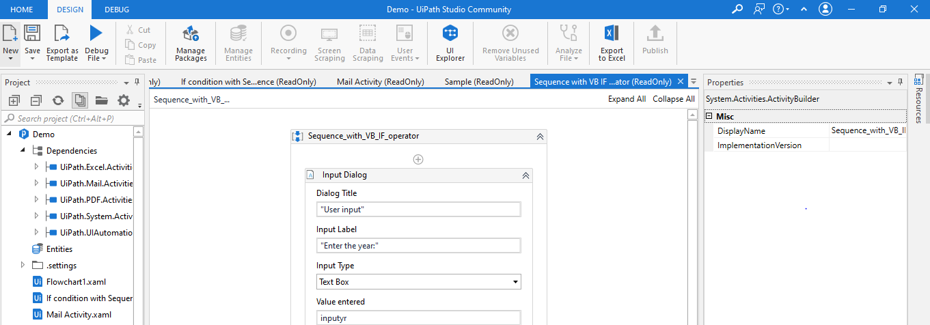The image size is (930, 325).
Task: Open the help dropdown menu
Action: pos(781,9)
